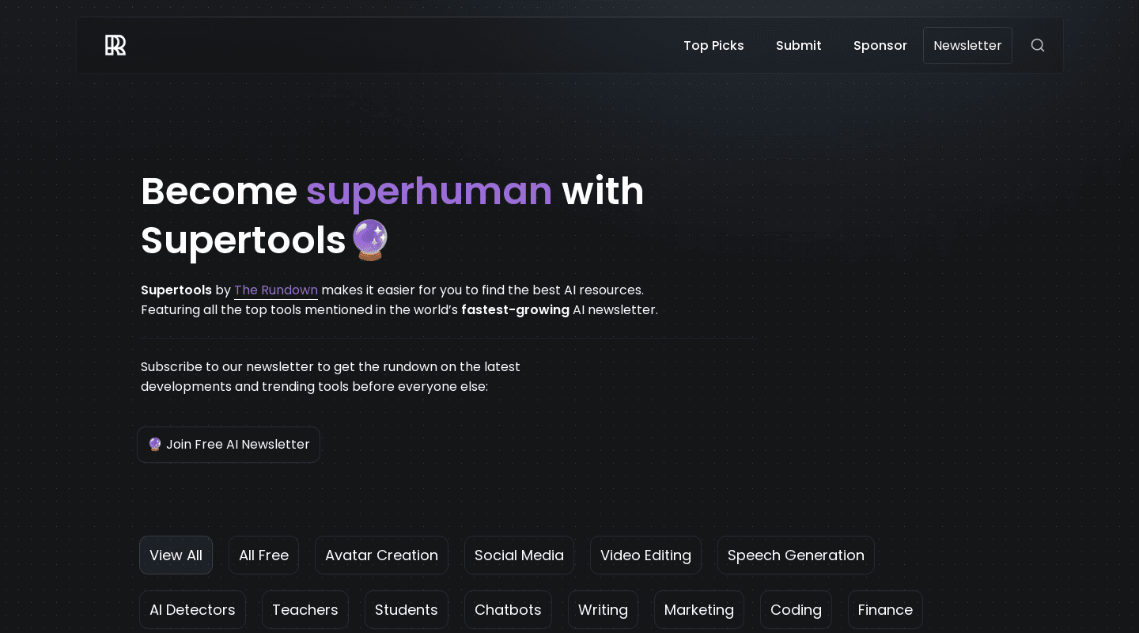Select the Marketing category filter
1139x633 pixels.
point(699,610)
